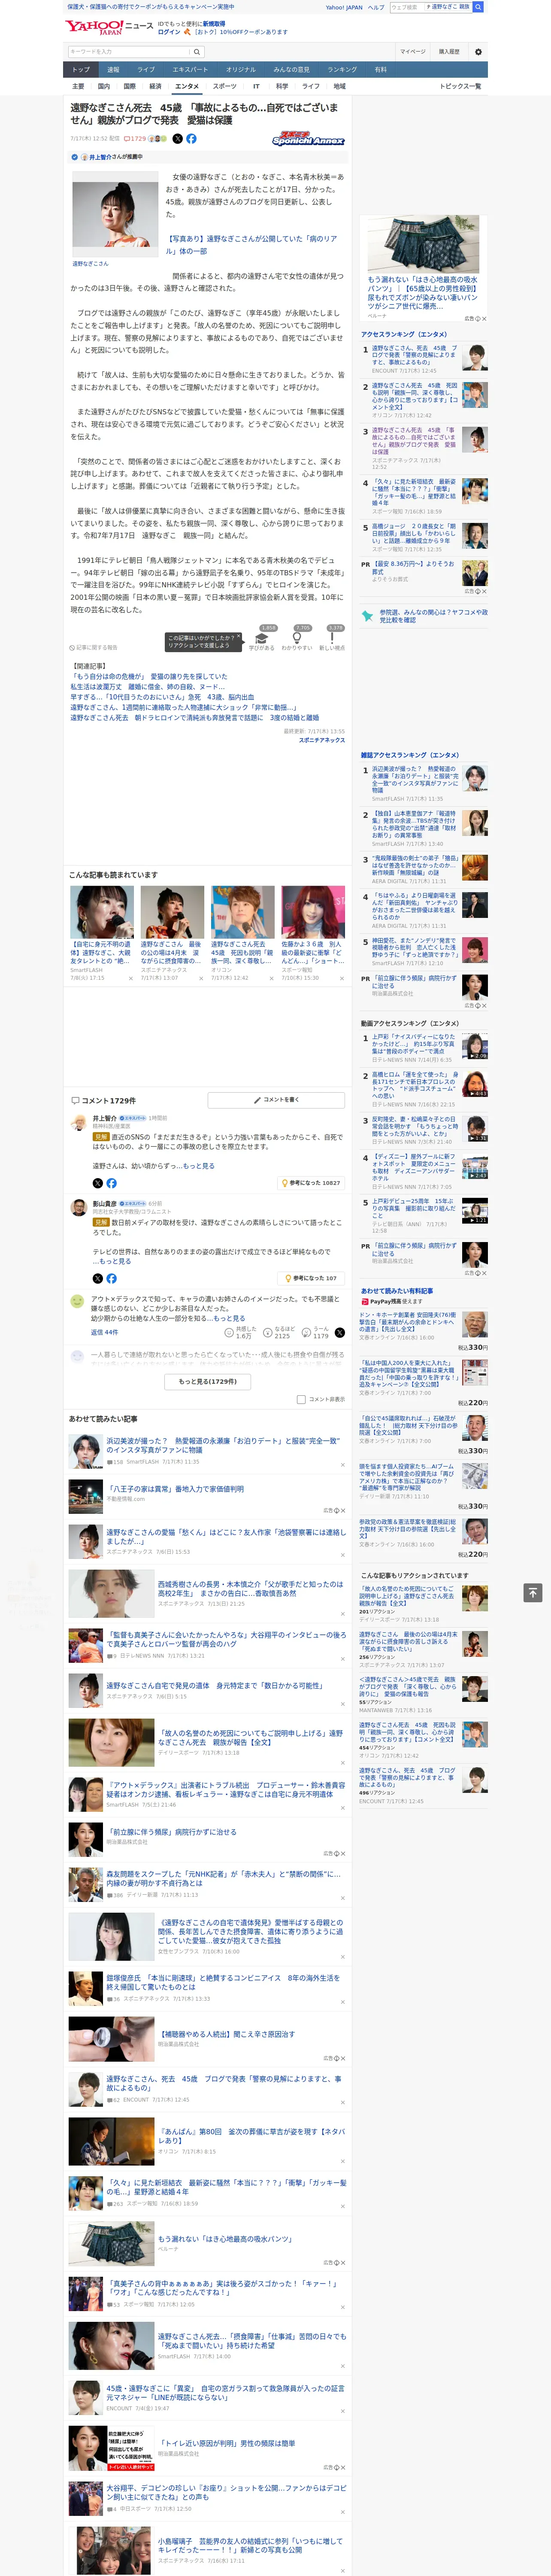The image size is (551, 2576).
Task: Click the わかりやすい lightbulb reaction
Action: click(x=296, y=638)
